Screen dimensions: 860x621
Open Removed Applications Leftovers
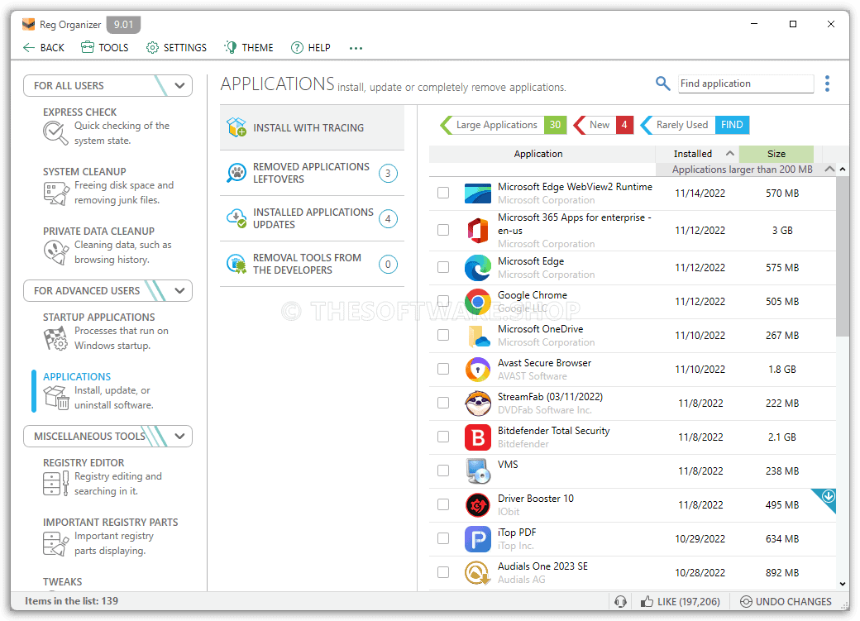312,173
